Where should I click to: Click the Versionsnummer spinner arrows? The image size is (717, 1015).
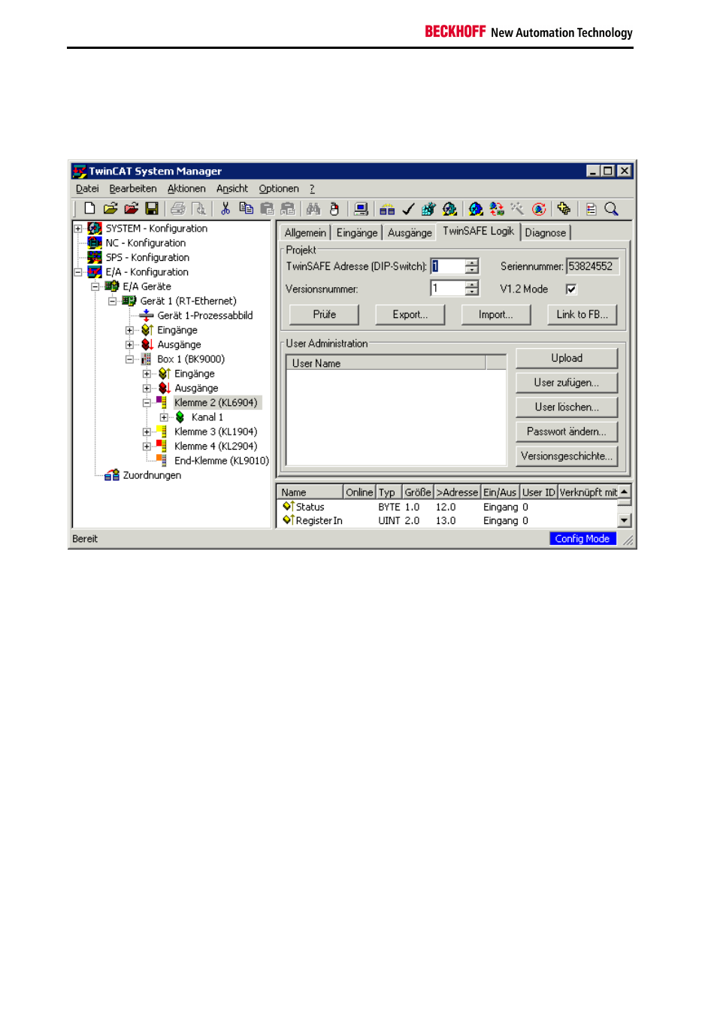pyautogui.click(x=472, y=289)
